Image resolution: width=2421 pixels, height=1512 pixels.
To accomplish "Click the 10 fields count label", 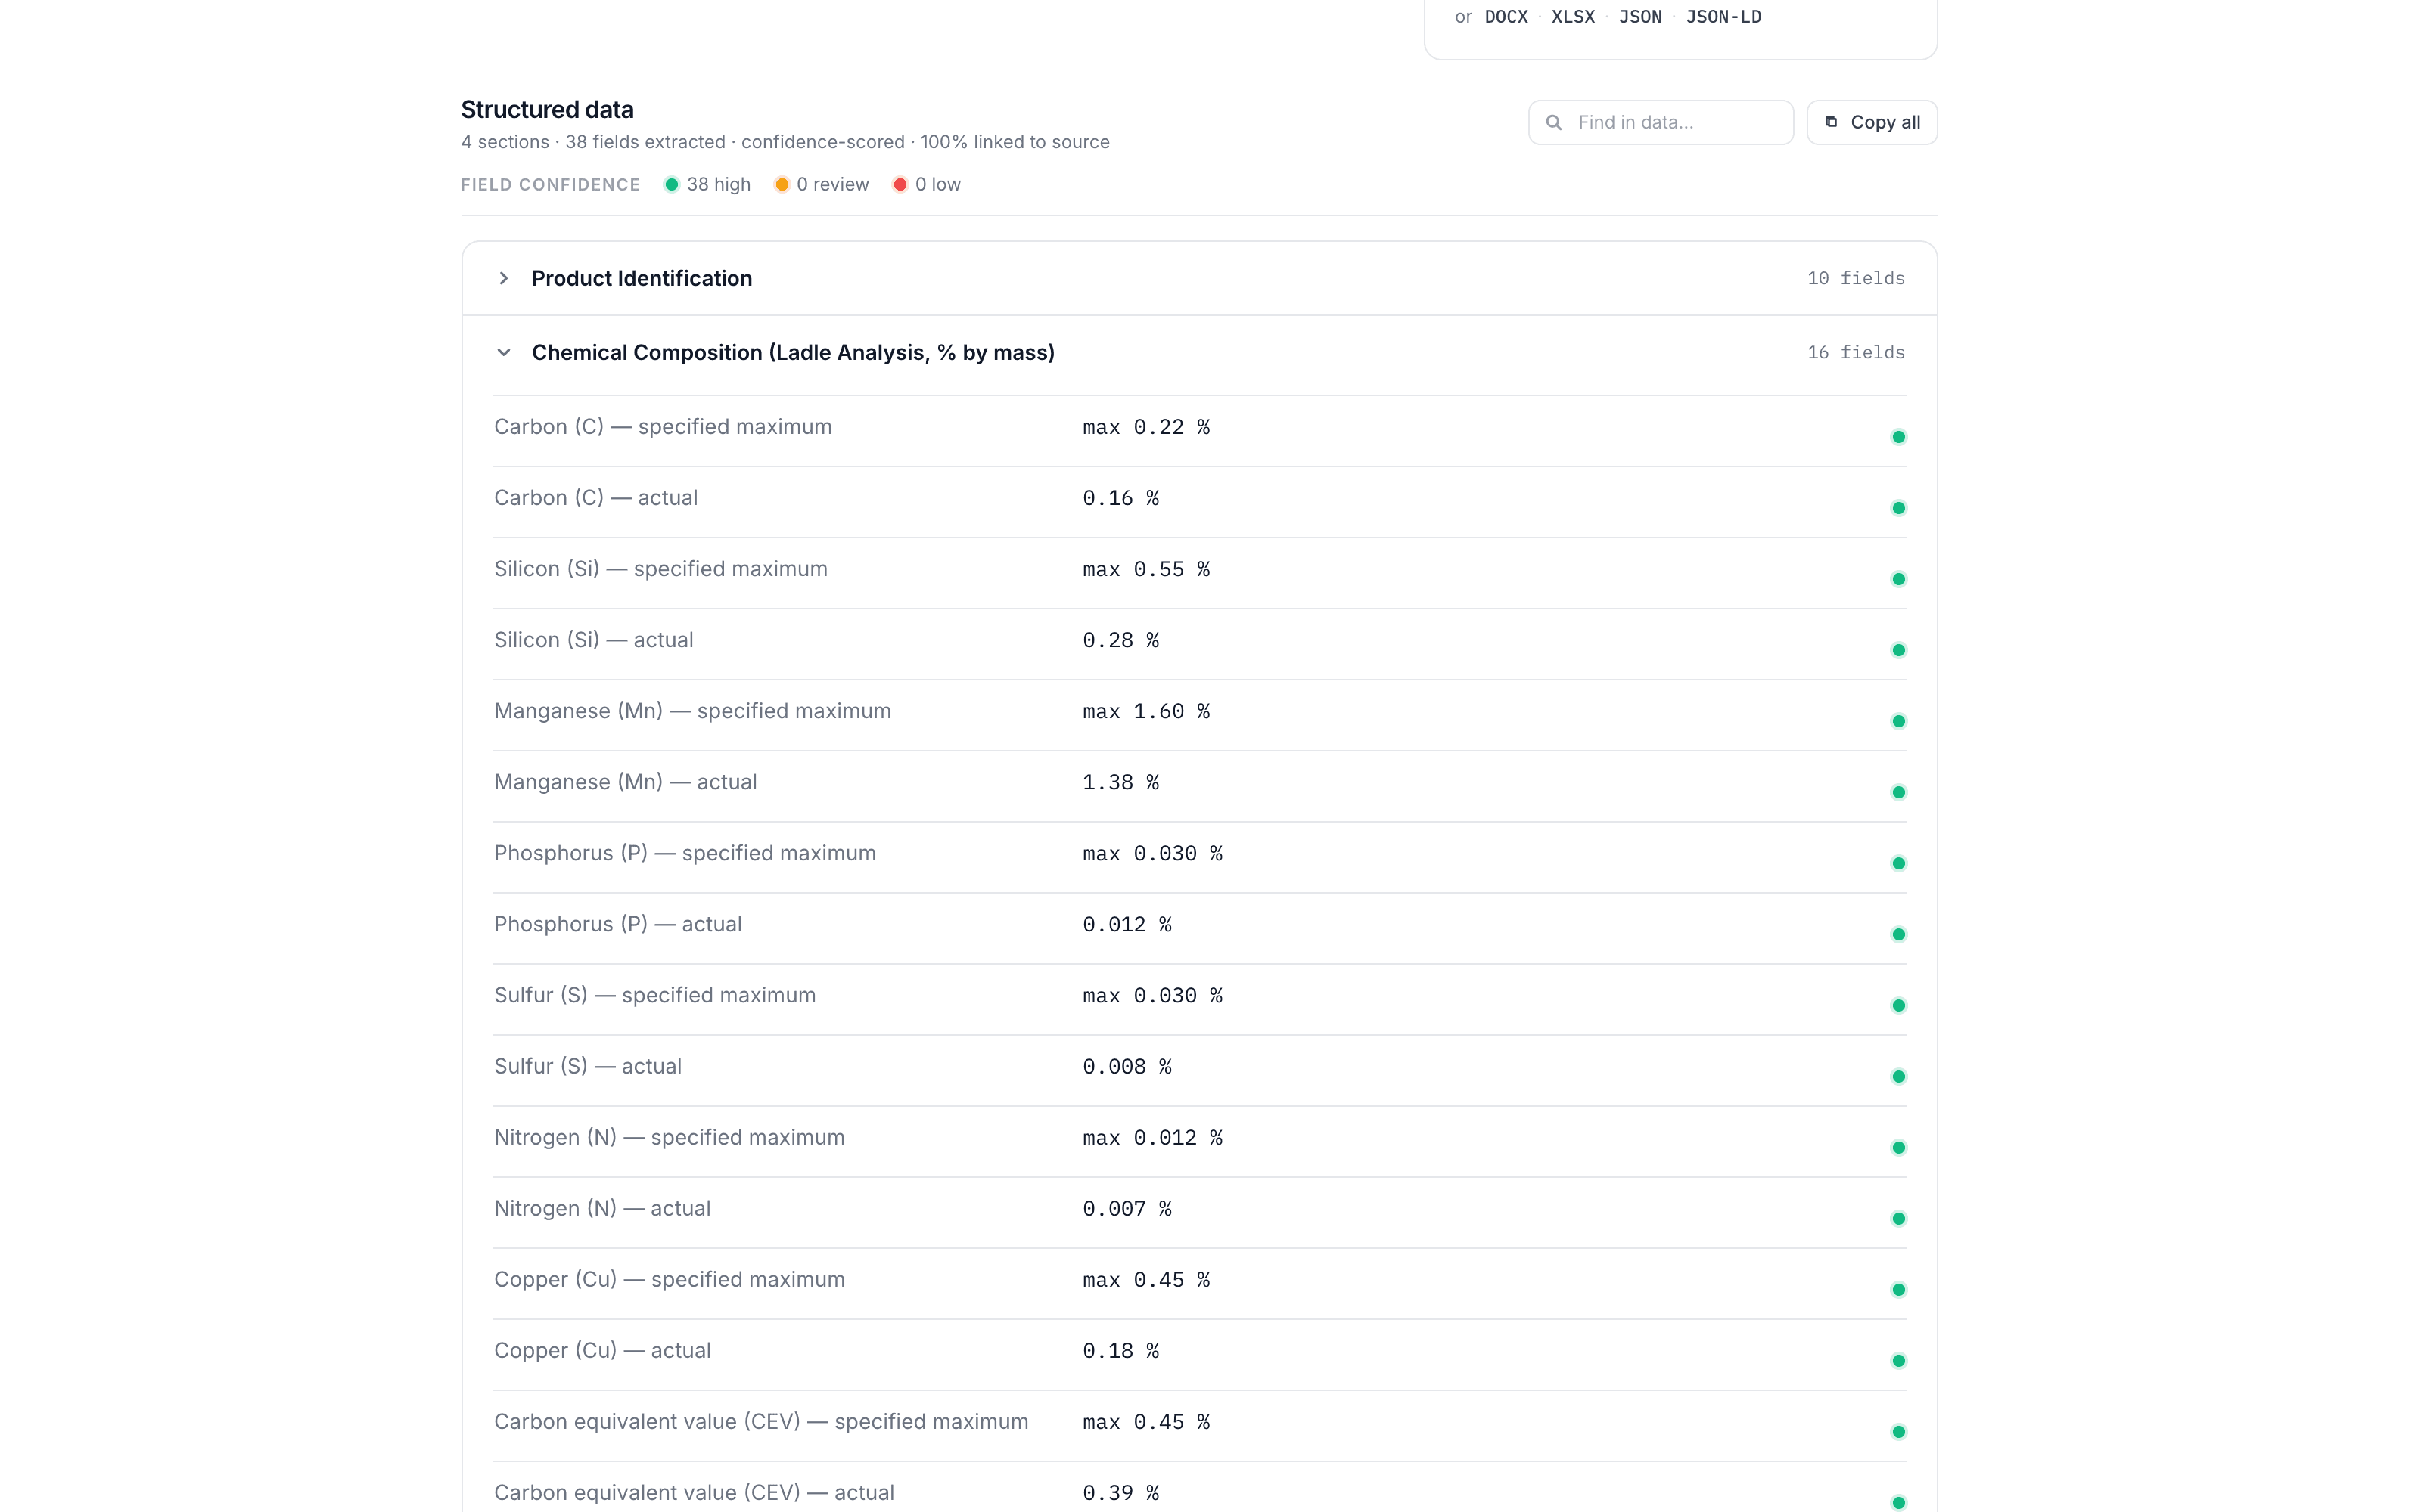I will 1856,278.
